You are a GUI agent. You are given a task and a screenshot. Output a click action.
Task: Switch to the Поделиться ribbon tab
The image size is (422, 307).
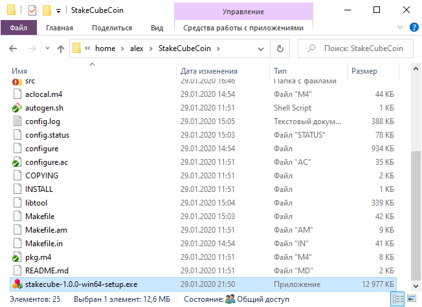coord(112,28)
